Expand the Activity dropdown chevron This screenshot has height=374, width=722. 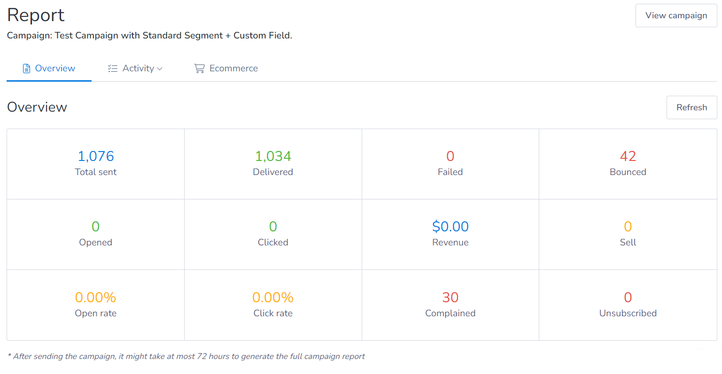click(160, 69)
